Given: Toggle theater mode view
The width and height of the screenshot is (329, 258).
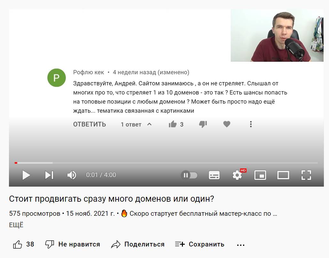Looking at the screenshot, I should (x=283, y=175).
